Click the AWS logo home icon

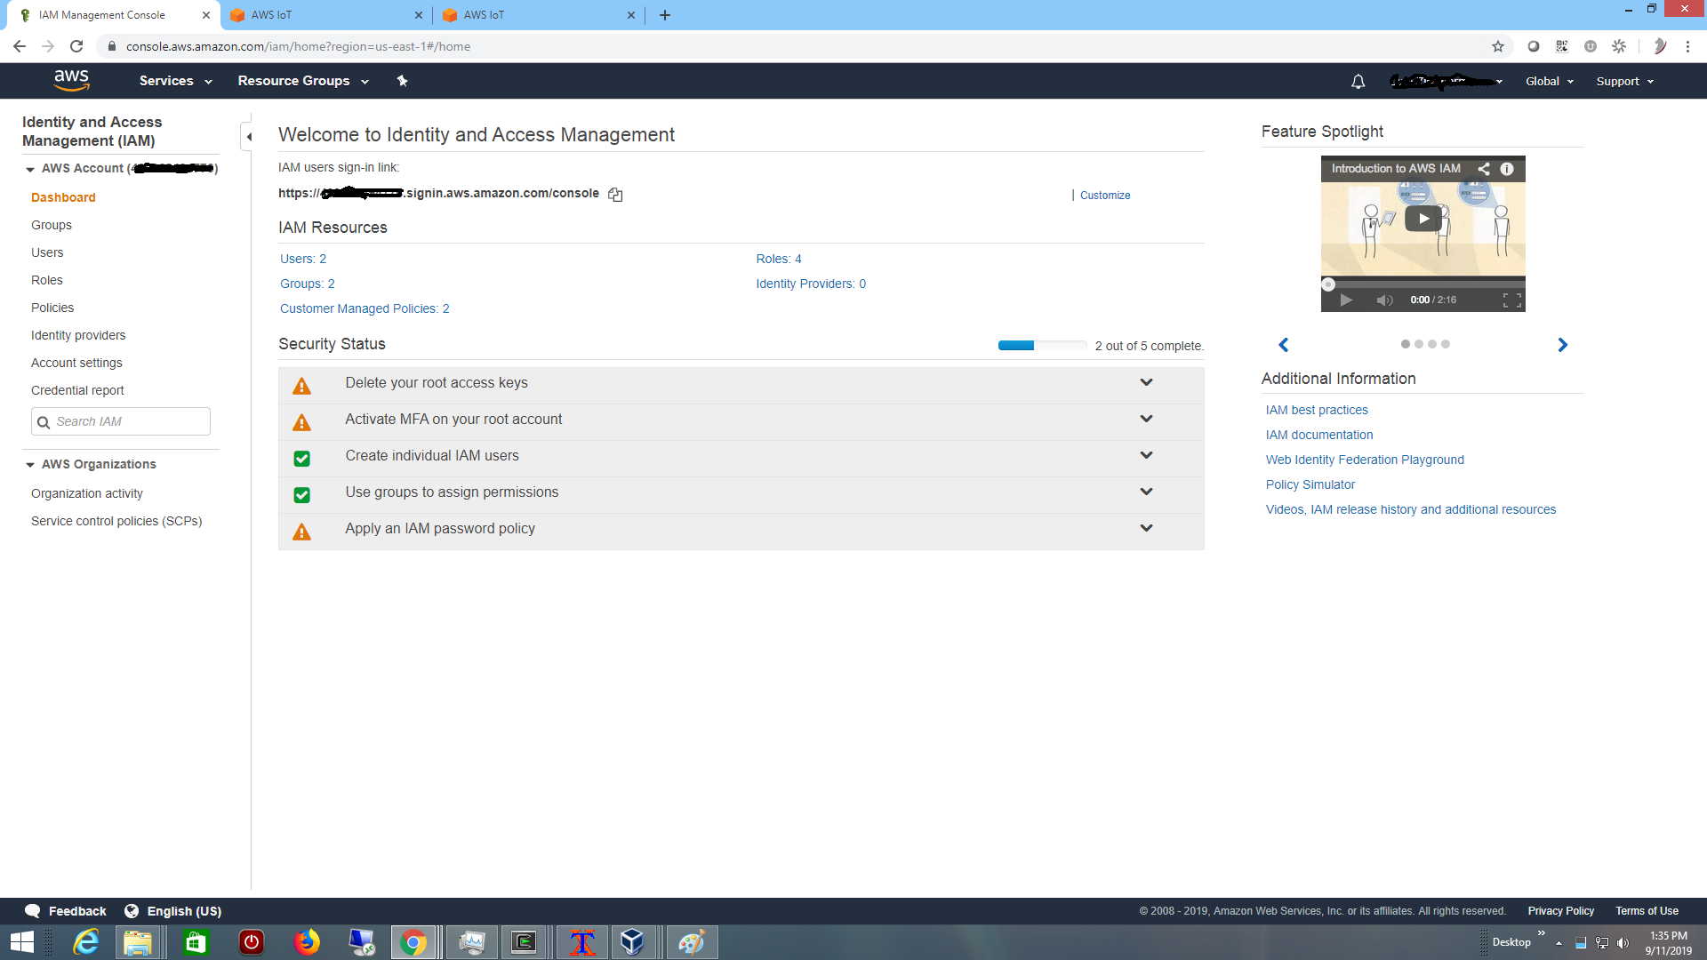(71, 80)
